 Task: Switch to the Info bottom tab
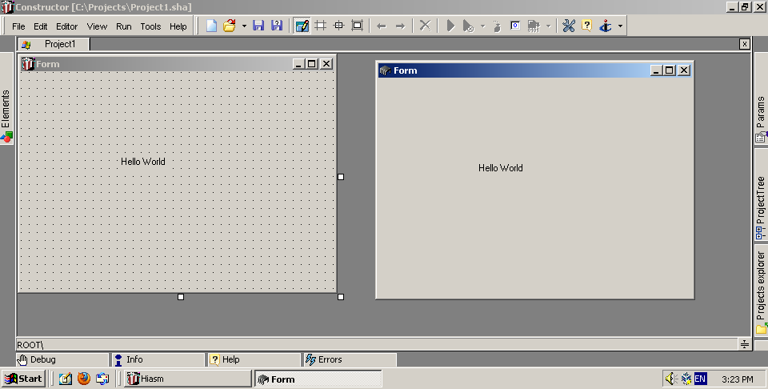click(158, 359)
